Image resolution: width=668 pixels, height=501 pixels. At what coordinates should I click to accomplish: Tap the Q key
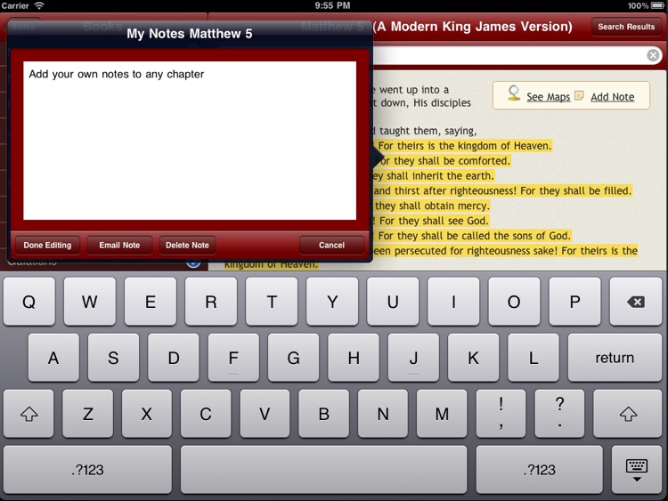(x=29, y=302)
